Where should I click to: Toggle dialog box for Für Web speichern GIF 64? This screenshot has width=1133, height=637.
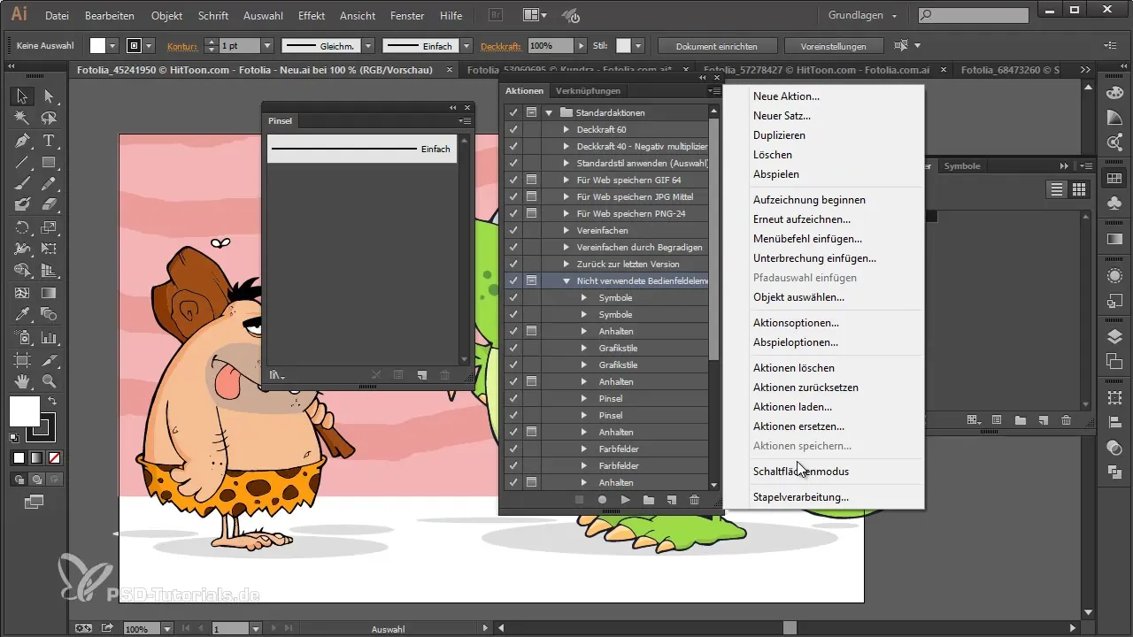tap(531, 180)
